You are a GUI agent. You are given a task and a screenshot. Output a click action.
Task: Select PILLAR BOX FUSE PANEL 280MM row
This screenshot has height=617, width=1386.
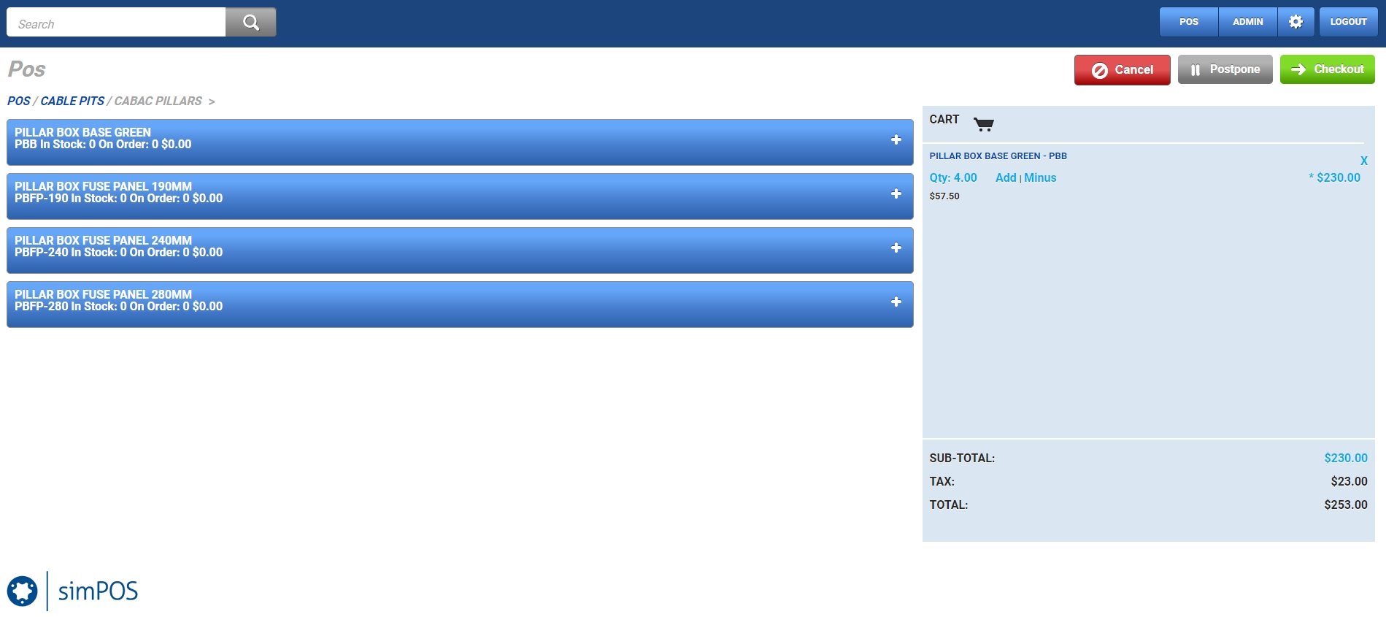click(460, 304)
